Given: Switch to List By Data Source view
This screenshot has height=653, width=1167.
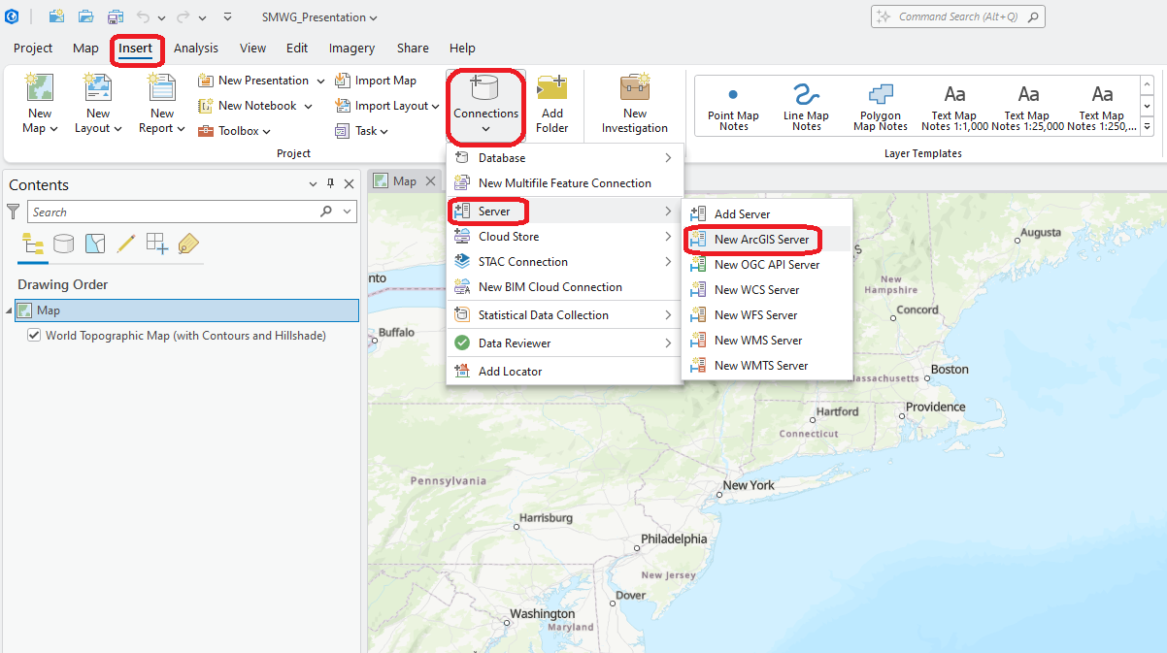Looking at the screenshot, I should point(63,244).
